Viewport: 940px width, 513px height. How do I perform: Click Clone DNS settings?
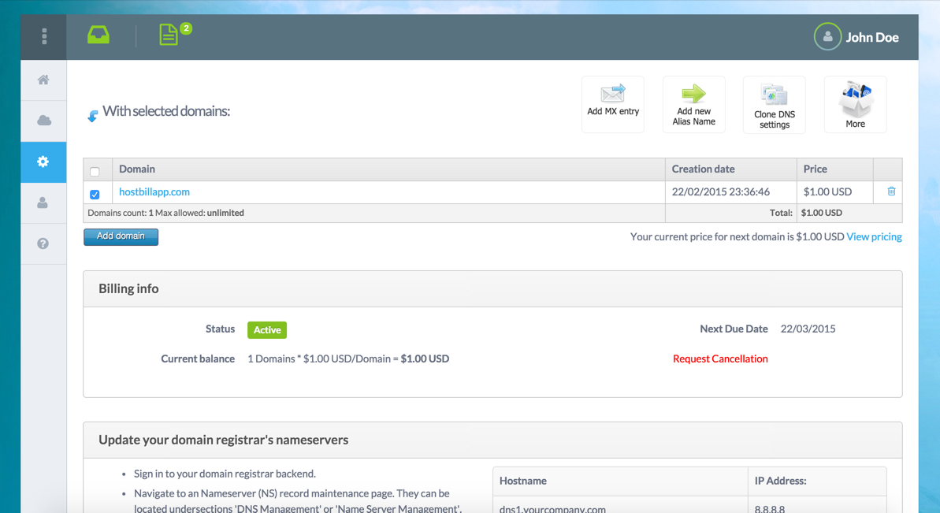pyautogui.click(x=774, y=104)
